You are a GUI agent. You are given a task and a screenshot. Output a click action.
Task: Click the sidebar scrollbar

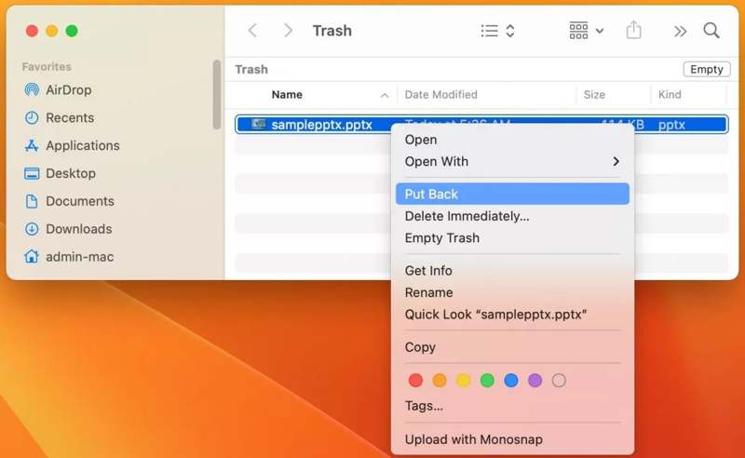coord(217,95)
